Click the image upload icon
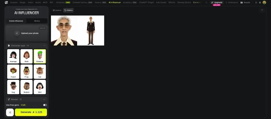Image resolution: width=271 pixels, height=119 pixels. pyautogui.click(x=17, y=33)
